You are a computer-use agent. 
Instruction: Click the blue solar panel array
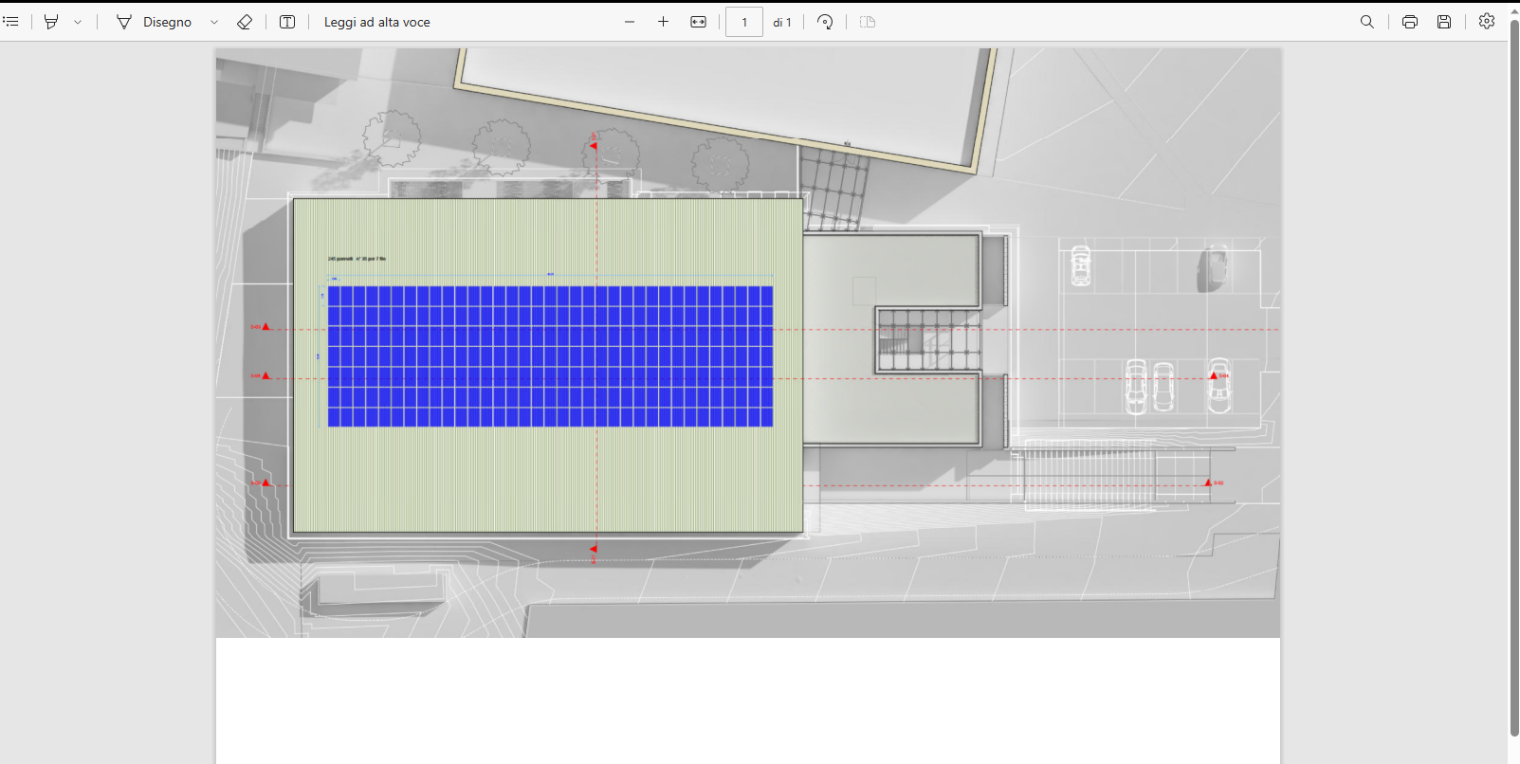click(550, 356)
